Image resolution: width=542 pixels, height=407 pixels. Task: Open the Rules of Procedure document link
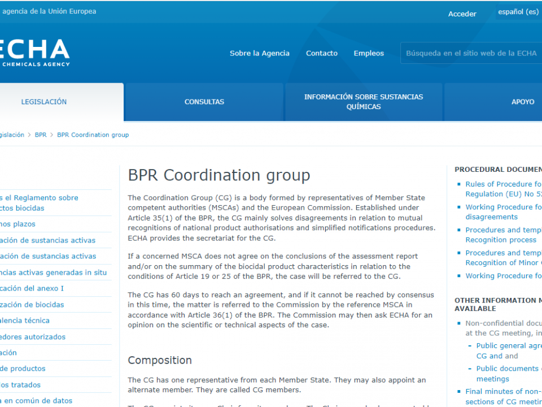[x=502, y=184]
